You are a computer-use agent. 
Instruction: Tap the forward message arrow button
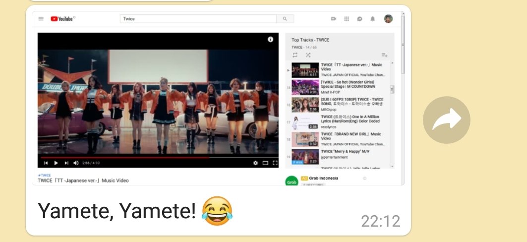pos(446,120)
